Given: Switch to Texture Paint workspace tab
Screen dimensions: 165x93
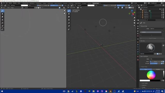Looking at the screenshot, I should pos(96,3).
